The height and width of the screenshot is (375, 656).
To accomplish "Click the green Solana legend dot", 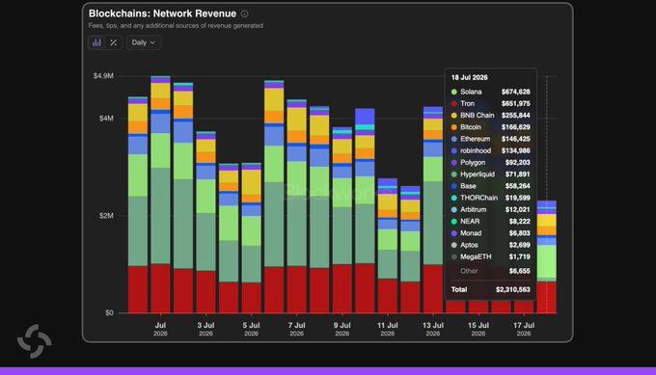I will (x=454, y=92).
